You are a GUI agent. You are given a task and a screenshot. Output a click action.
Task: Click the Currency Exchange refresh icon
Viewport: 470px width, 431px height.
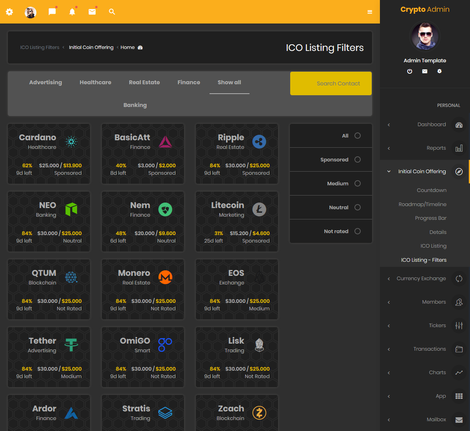point(459,279)
